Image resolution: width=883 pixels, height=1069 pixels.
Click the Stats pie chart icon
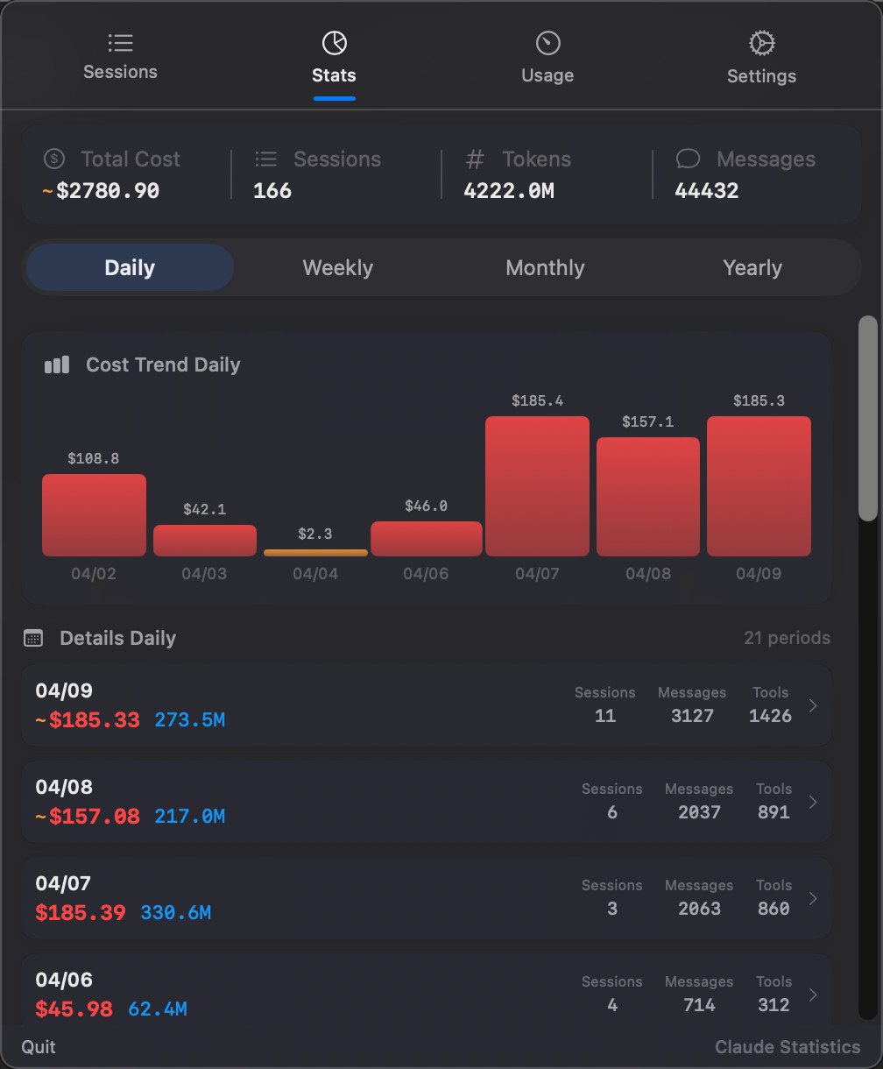pyautogui.click(x=334, y=42)
